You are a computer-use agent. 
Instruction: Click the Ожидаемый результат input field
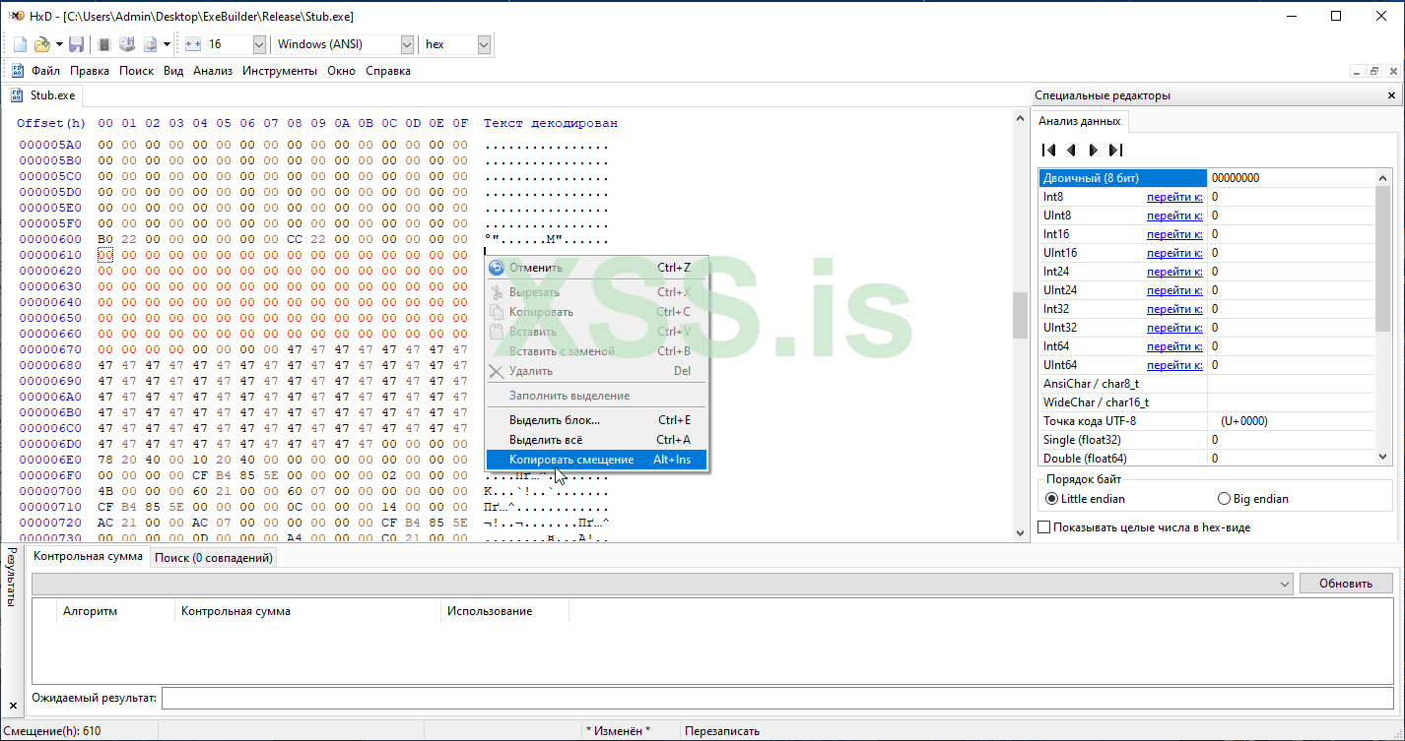(778, 698)
